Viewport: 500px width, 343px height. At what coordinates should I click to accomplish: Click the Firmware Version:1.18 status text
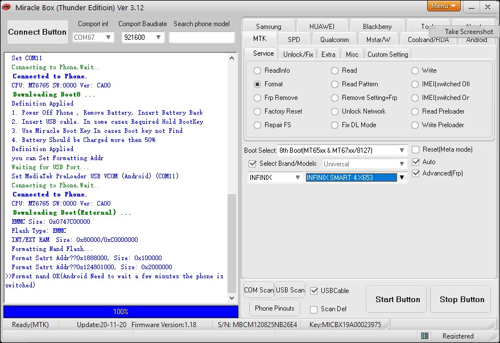[x=164, y=325]
